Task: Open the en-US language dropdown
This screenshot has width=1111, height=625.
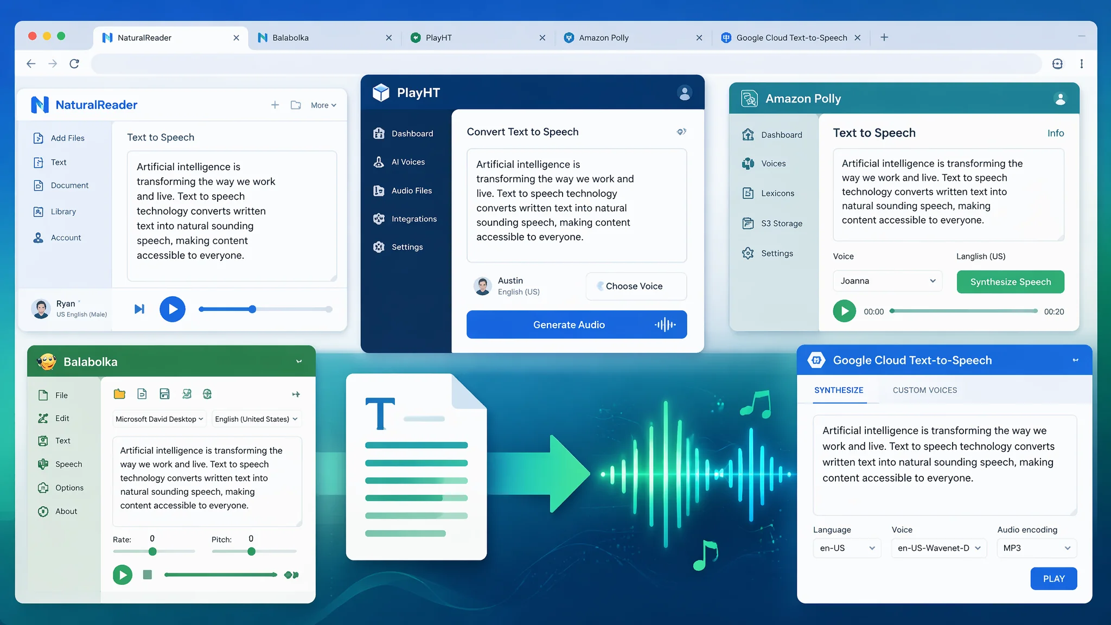Action: [847, 548]
